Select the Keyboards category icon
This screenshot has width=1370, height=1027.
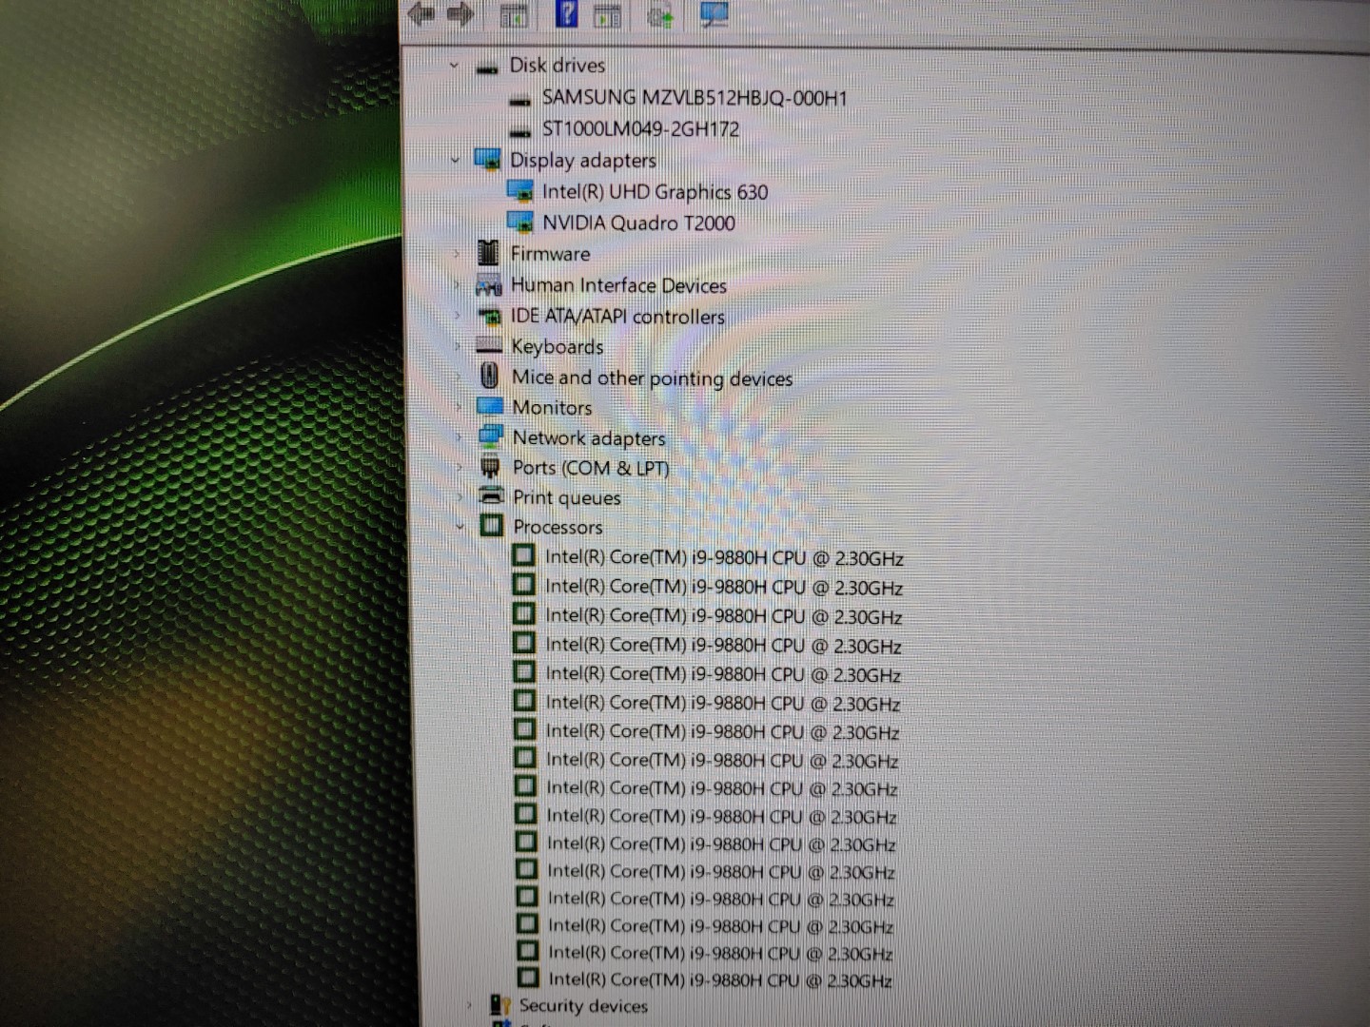489,345
